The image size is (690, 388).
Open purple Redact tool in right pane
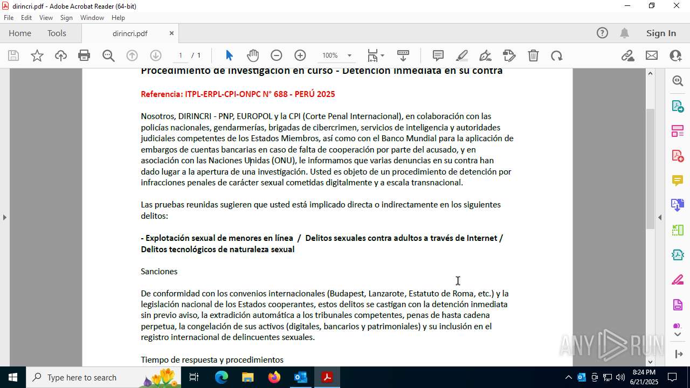click(x=678, y=304)
